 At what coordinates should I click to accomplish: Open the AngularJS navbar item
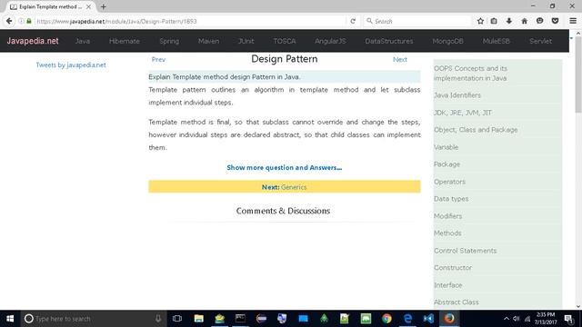point(330,41)
